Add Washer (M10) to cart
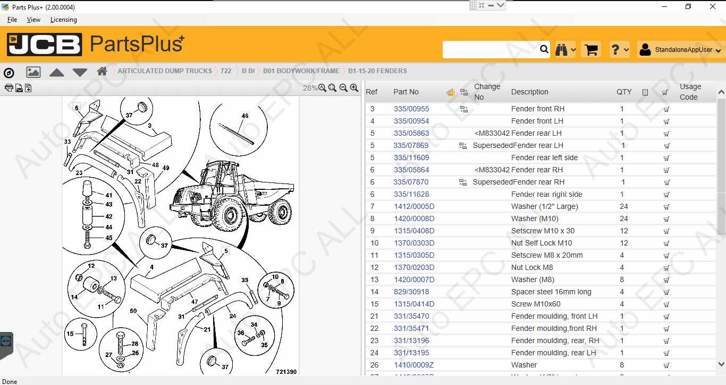 point(666,219)
